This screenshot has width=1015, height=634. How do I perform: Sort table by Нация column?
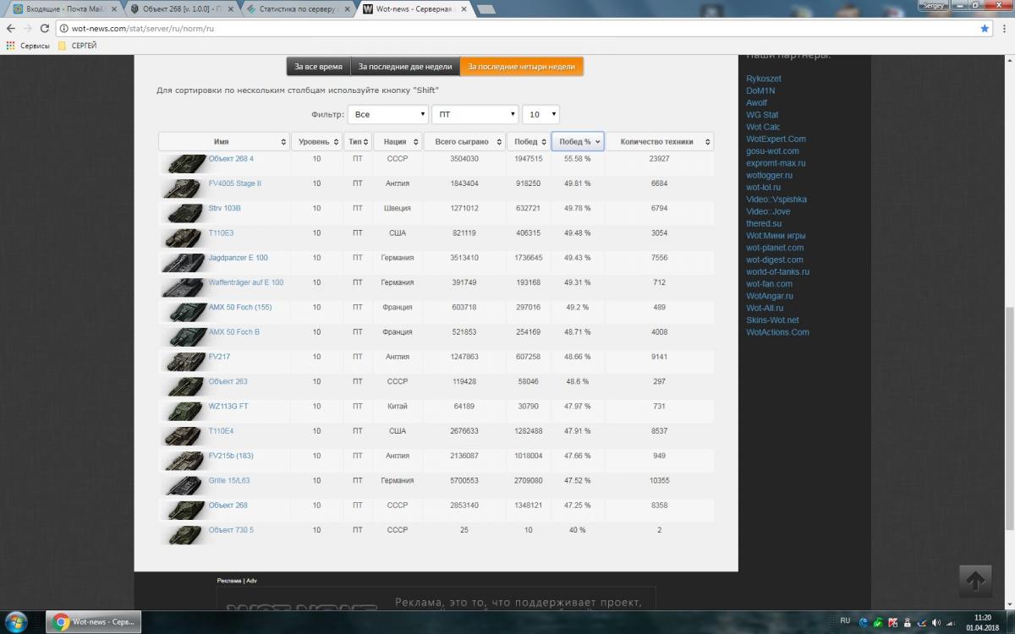pyautogui.click(x=397, y=142)
